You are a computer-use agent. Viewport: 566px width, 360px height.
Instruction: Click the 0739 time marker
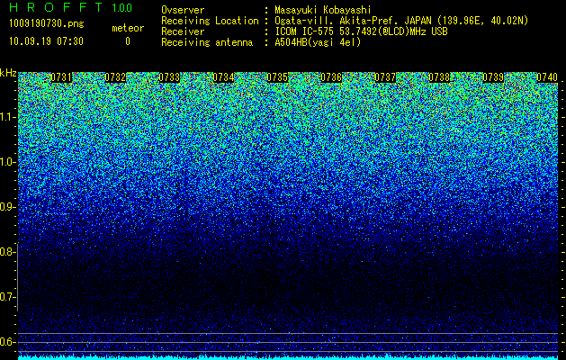[x=493, y=77]
